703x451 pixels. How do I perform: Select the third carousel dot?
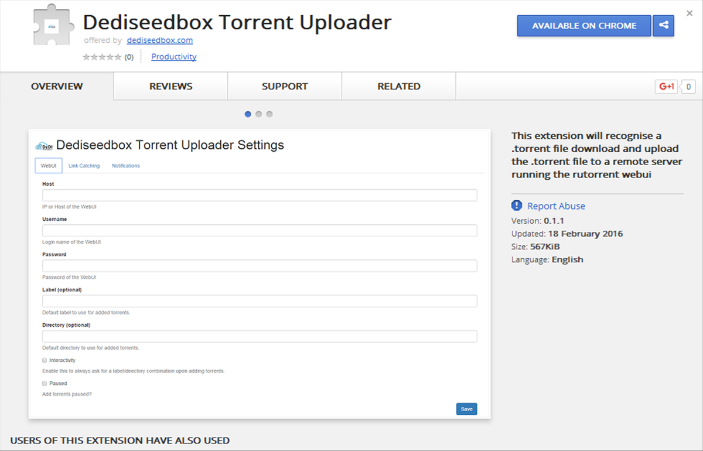[269, 114]
